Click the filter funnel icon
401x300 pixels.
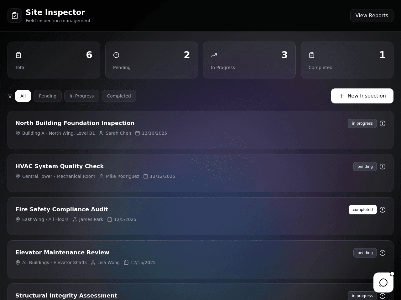[10, 96]
